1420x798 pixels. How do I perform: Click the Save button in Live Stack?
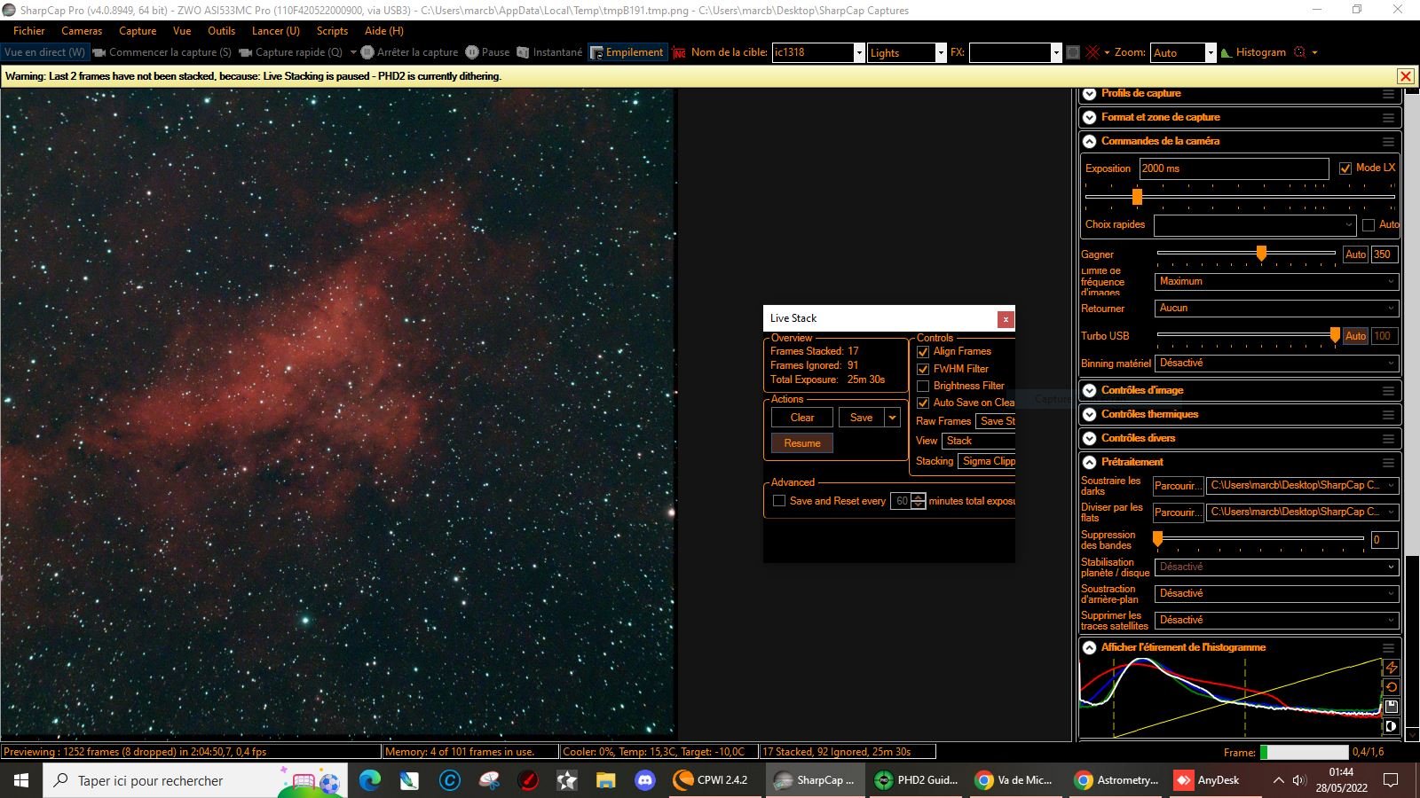tap(861, 418)
